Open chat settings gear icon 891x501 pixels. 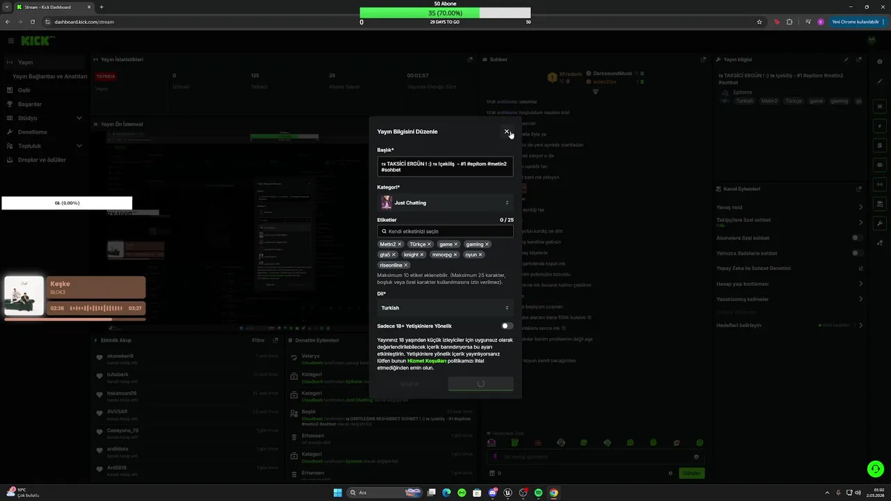[x=670, y=473]
